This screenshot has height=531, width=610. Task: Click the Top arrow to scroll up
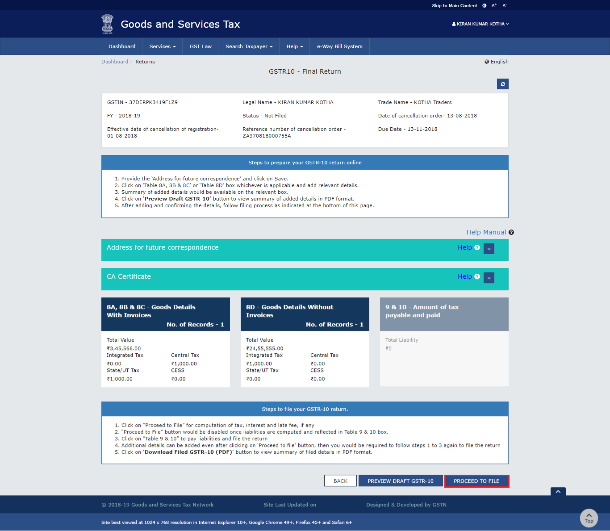pyautogui.click(x=589, y=518)
